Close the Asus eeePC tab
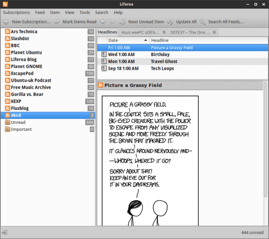 [164, 32]
